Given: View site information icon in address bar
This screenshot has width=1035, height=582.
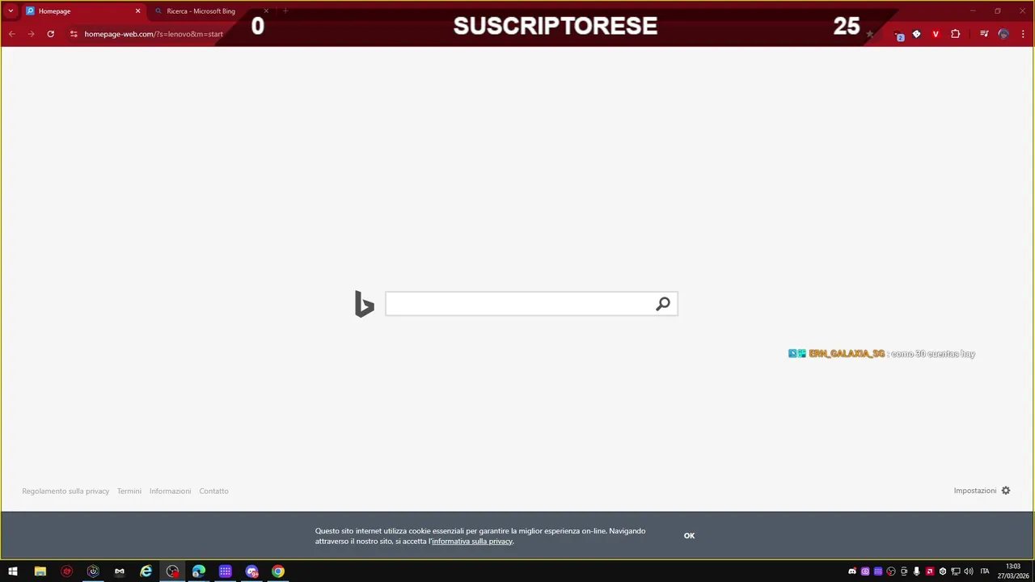Looking at the screenshot, I should click(73, 34).
